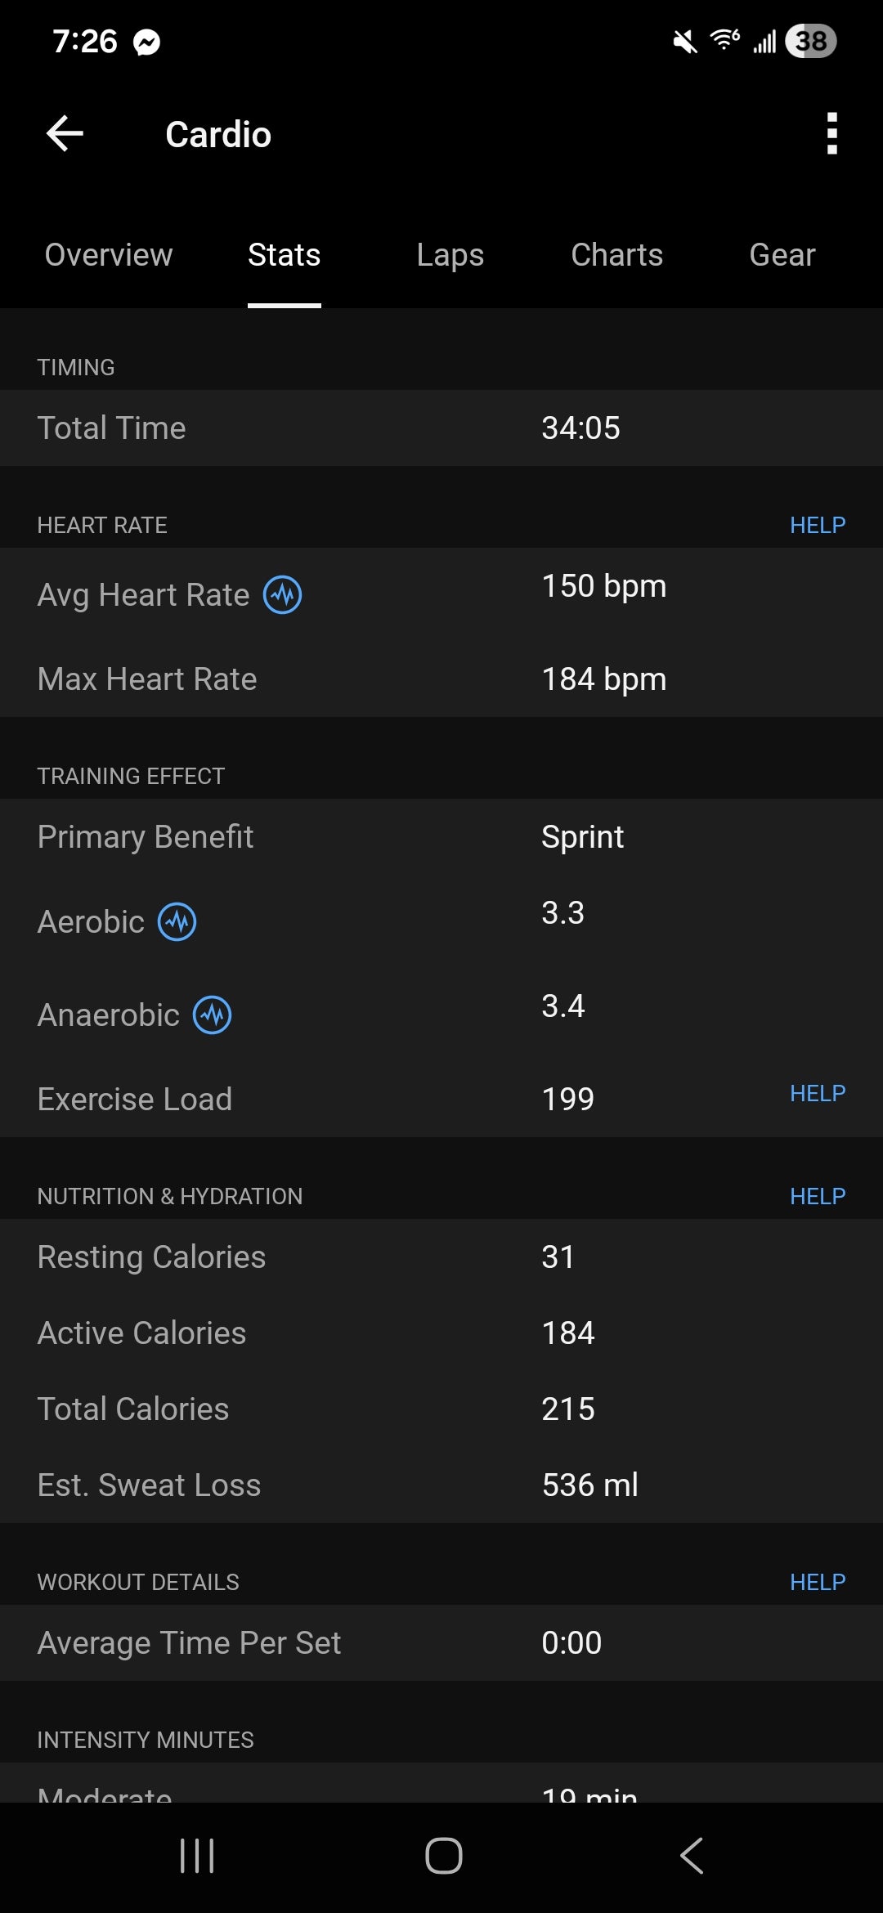Image resolution: width=883 pixels, height=1913 pixels.
Task: Tap the Avg Heart Rate pulse icon
Action: pos(282,595)
